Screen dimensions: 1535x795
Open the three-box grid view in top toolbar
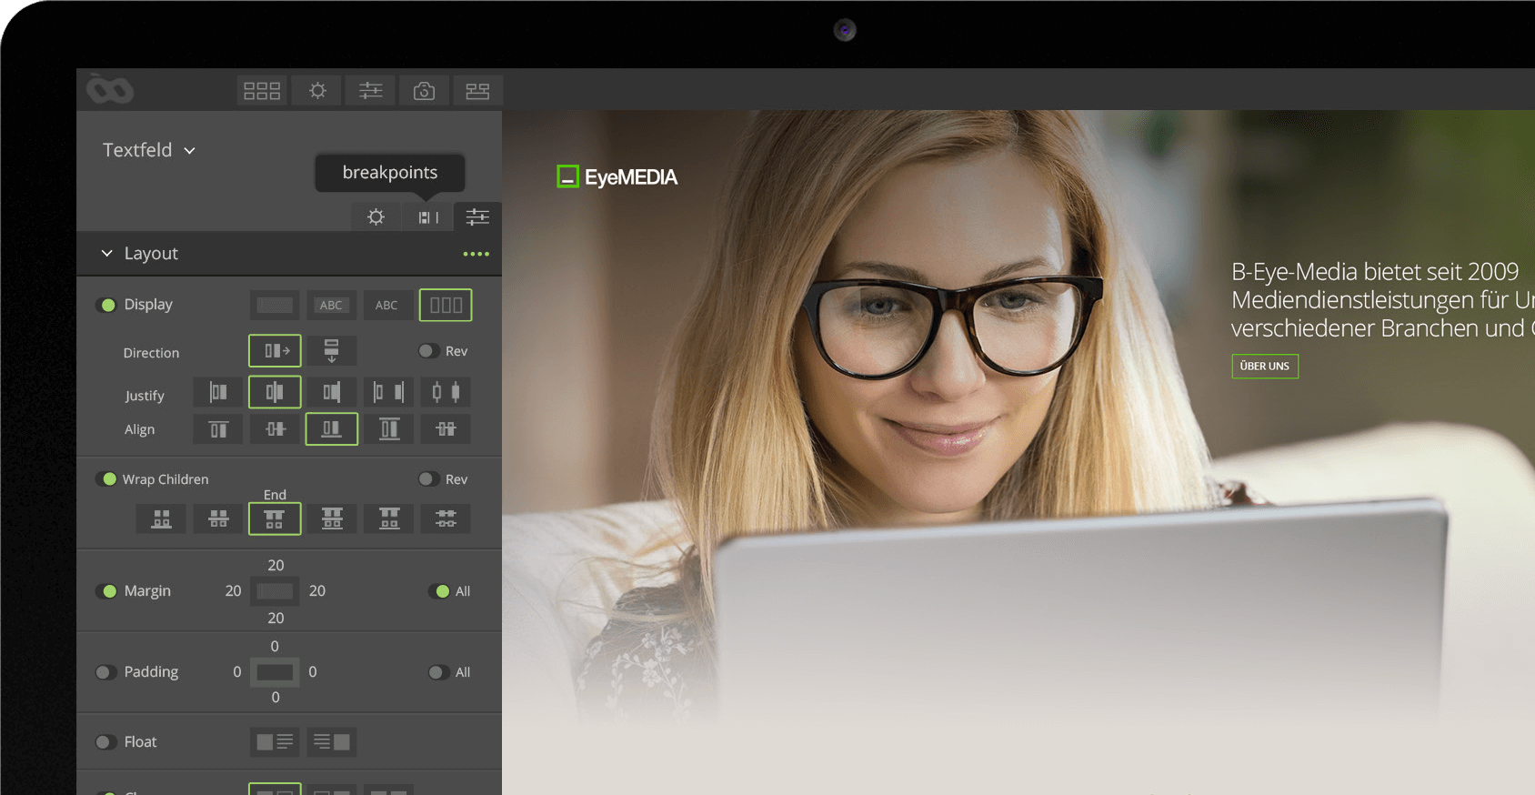click(262, 91)
